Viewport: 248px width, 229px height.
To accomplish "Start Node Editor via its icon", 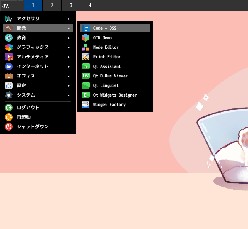I will (85, 47).
